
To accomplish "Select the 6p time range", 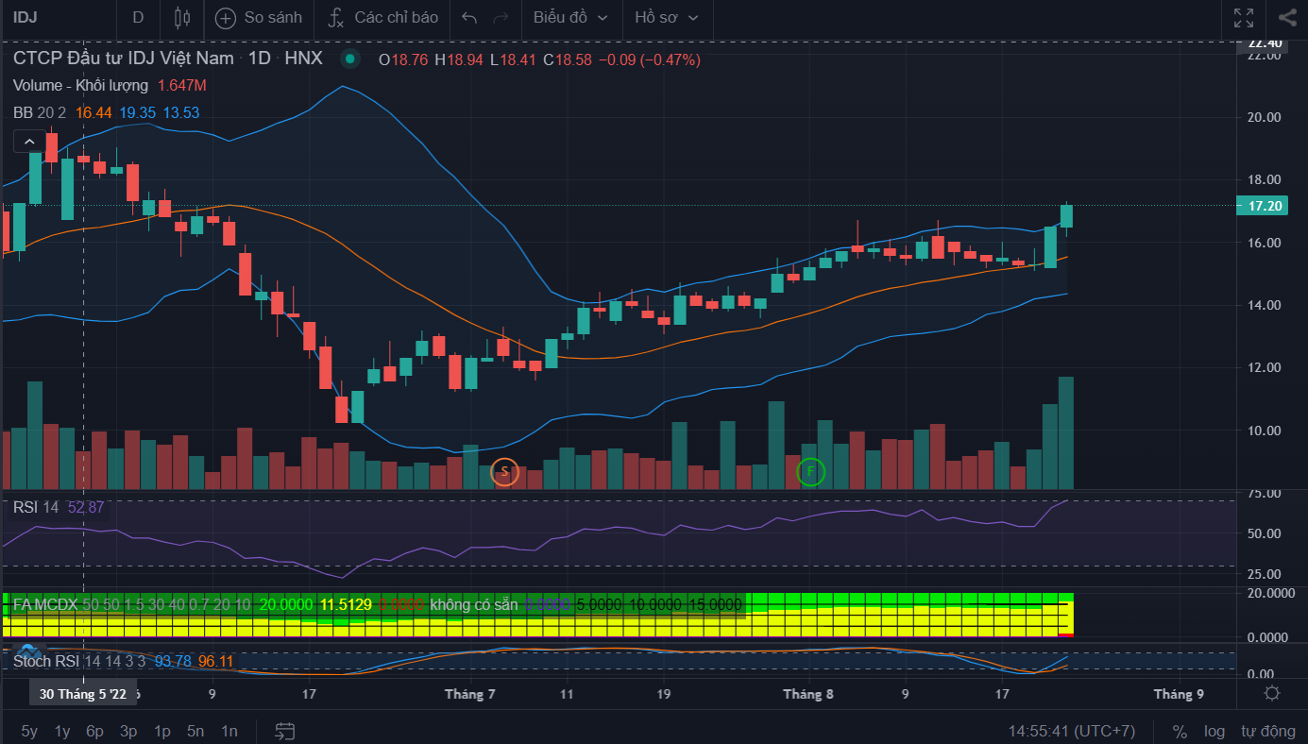I will tap(94, 731).
